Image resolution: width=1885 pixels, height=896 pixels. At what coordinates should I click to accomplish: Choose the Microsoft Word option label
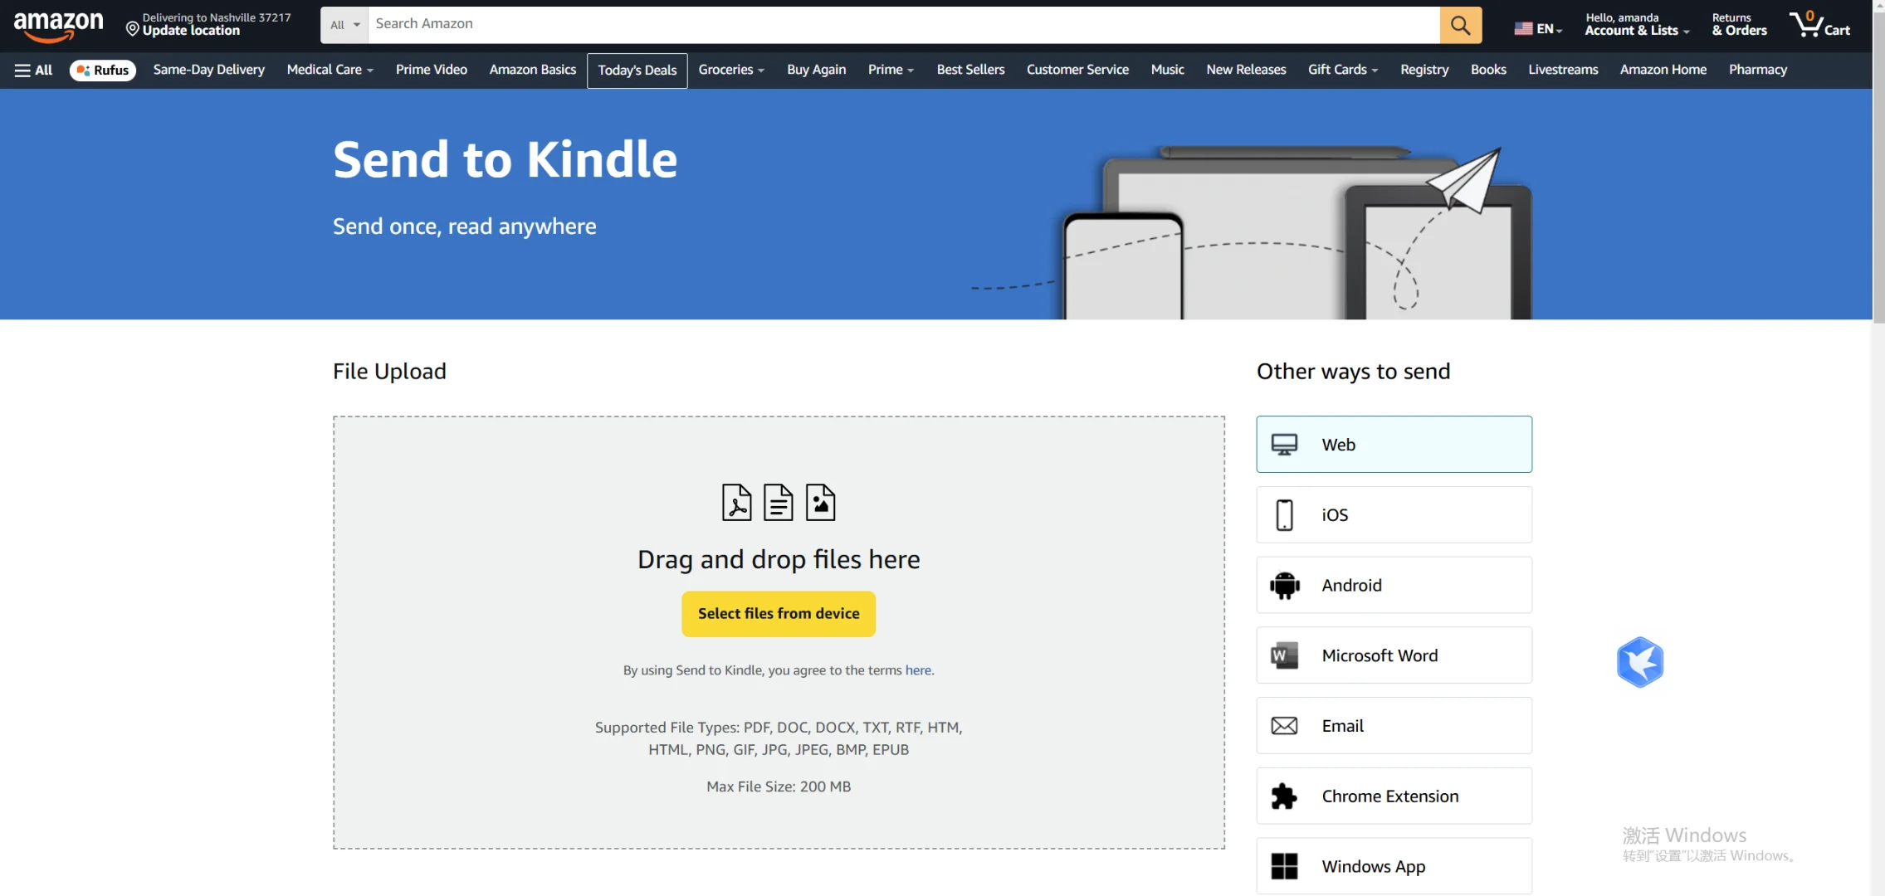pyautogui.click(x=1380, y=655)
